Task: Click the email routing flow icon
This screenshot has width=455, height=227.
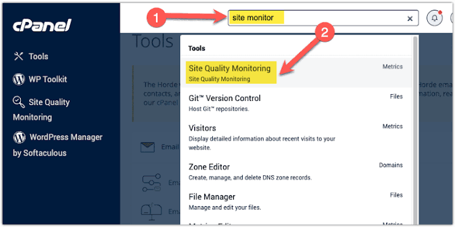Action: pos(152,183)
